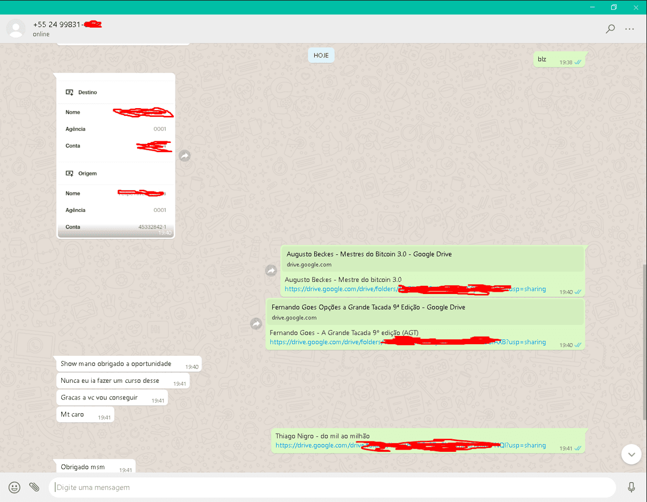This screenshot has height=502, width=647.
Task: Open the Fernando Goes Google Drive link
Action: point(407,342)
